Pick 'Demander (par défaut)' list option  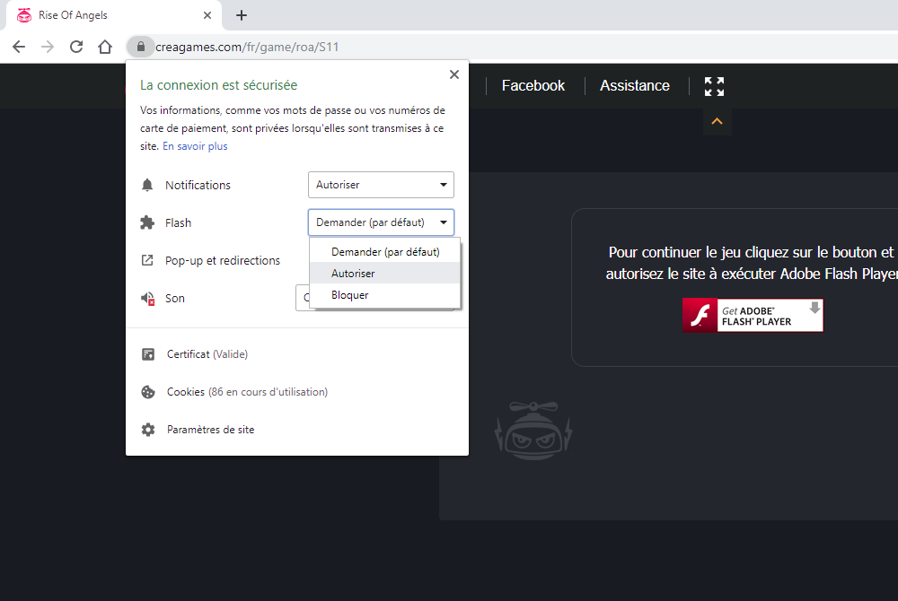point(385,252)
